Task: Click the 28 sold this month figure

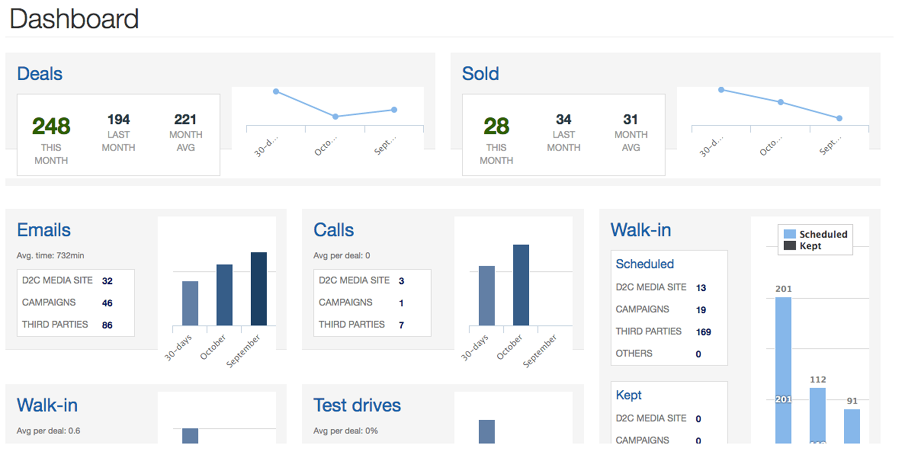Action: [x=496, y=126]
